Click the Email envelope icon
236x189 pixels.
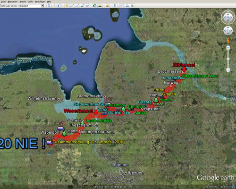[x=122, y=6]
